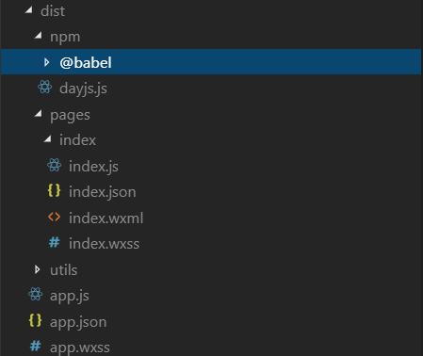Image resolution: width=423 pixels, height=356 pixels.
Task: Collapse the index folder arrow
Action: click(x=48, y=138)
